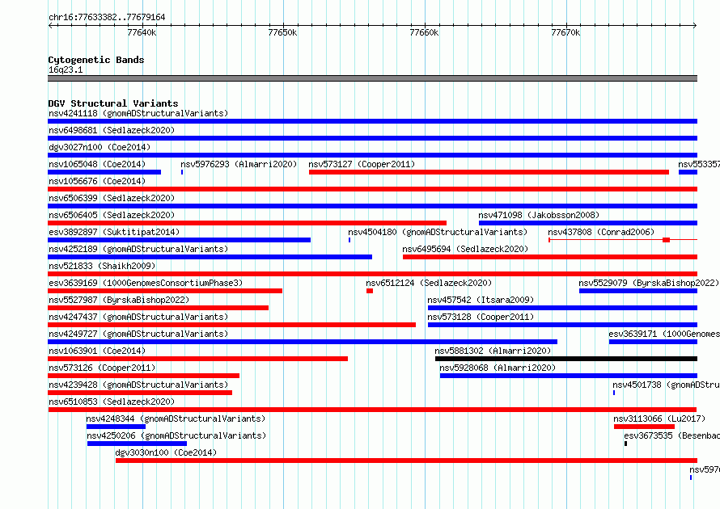Open the nsv4501738 gnomAD variant label
The height and width of the screenshot is (509, 720).
point(666,385)
